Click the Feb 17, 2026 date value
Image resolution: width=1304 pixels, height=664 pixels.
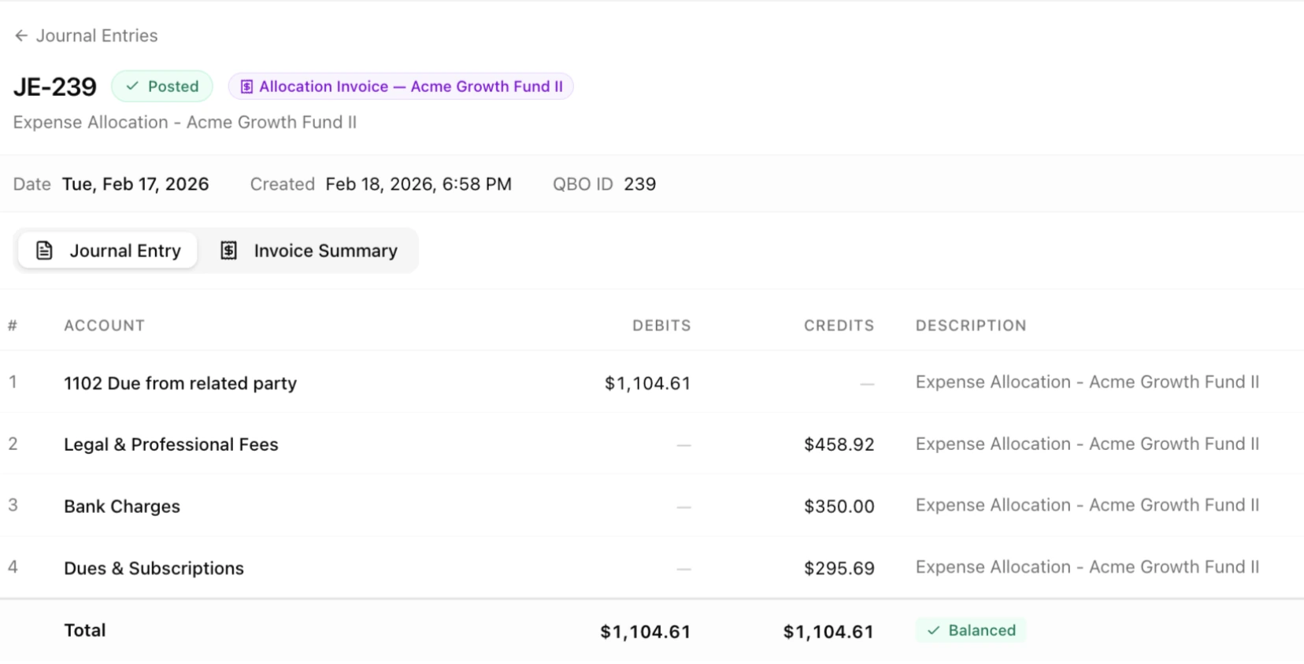(135, 183)
